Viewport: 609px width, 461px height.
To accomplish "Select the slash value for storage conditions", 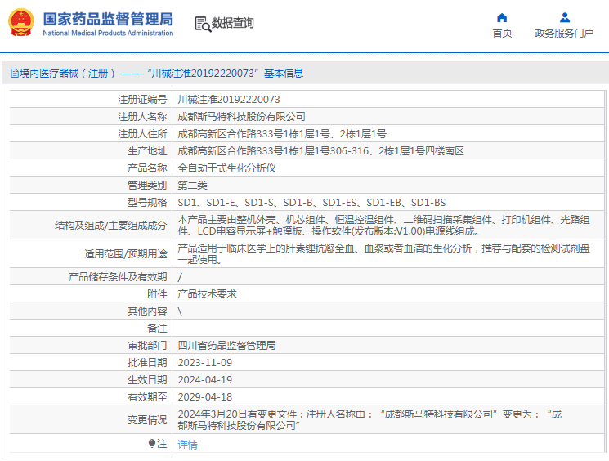I will (x=180, y=277).
